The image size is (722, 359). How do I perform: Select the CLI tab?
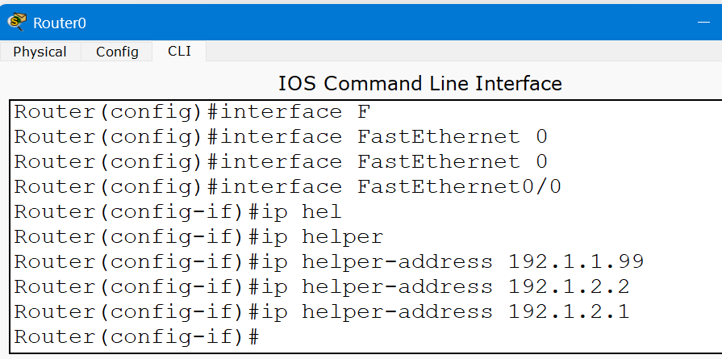(x=179, y=51)
